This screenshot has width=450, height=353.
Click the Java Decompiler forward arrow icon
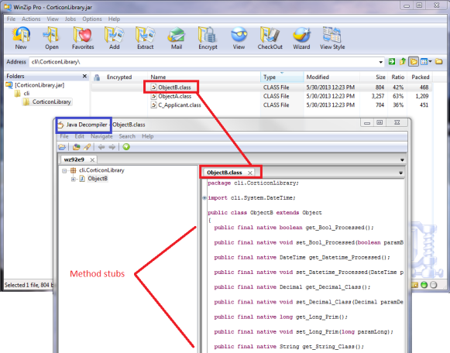pos(112,147)
